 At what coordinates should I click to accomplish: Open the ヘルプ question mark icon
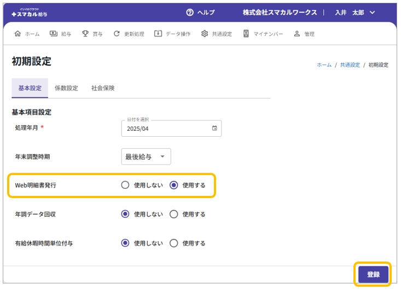pyautogui.click(x=190, y=13)
